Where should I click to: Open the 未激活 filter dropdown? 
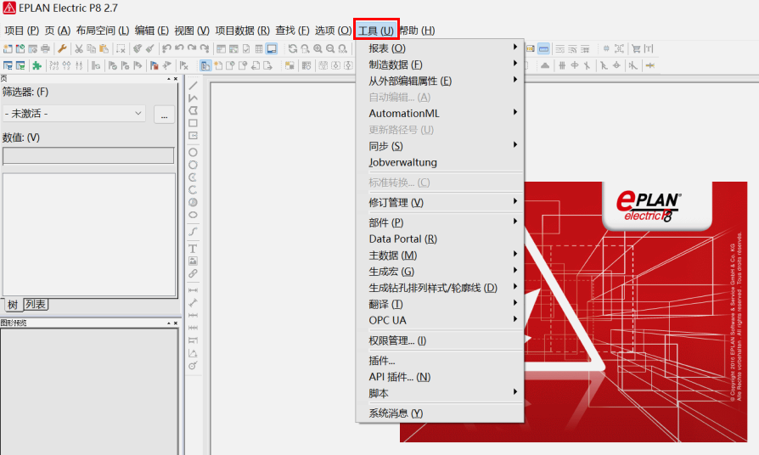[74, 113]
